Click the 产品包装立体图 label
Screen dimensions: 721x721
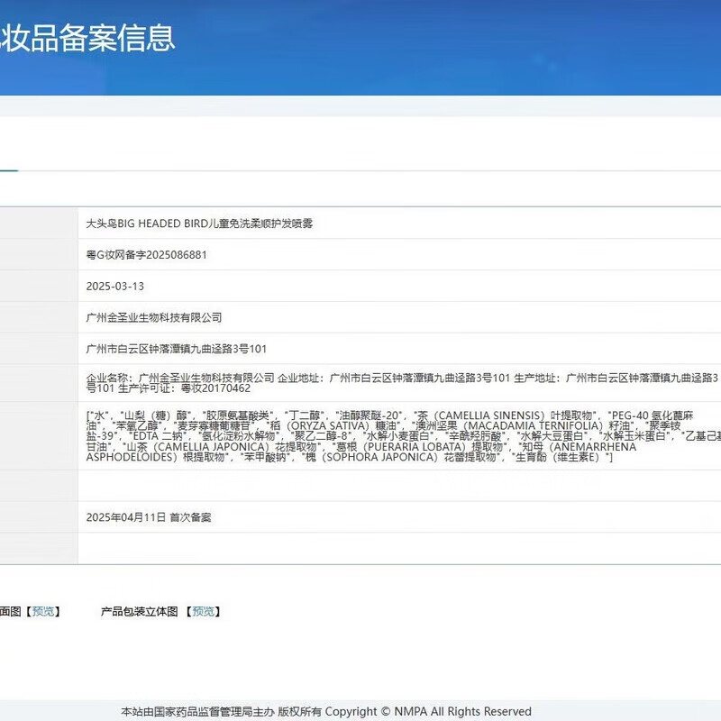point(141,611)
